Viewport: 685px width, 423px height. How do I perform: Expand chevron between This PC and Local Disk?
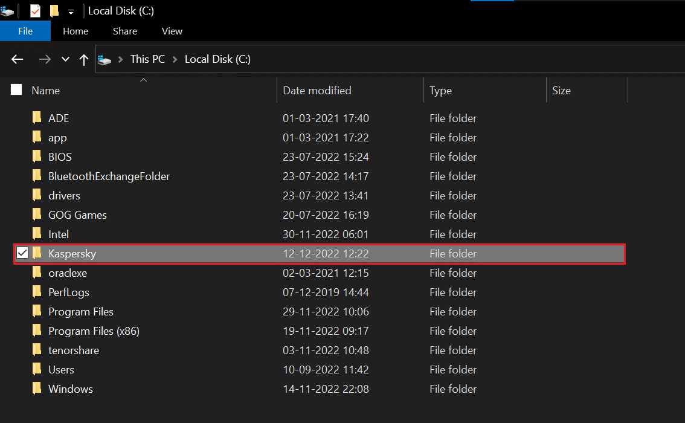click(x=175, y=59)
